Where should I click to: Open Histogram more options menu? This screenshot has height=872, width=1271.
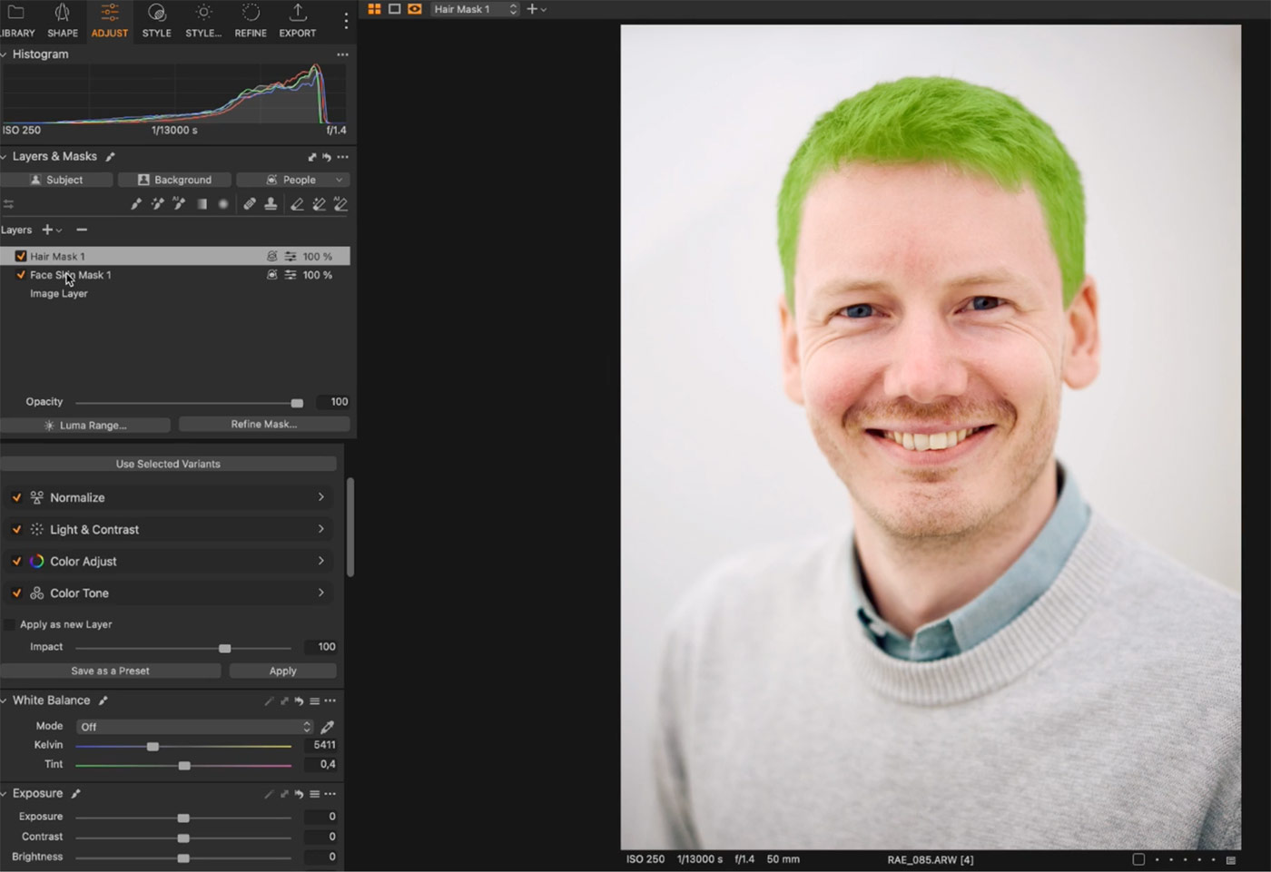click(342, 54)
